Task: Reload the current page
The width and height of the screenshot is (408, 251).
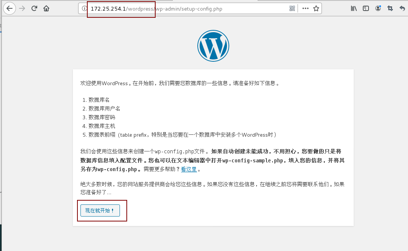Action: pyautogui.click(x=34, y=9)
